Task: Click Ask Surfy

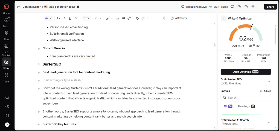Action: (179, 18)
